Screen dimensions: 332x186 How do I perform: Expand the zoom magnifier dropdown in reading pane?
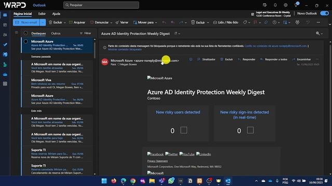click(322, 34)
